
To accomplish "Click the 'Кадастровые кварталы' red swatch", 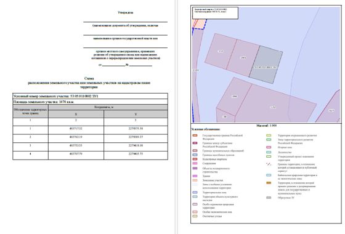I will point(195,159).
